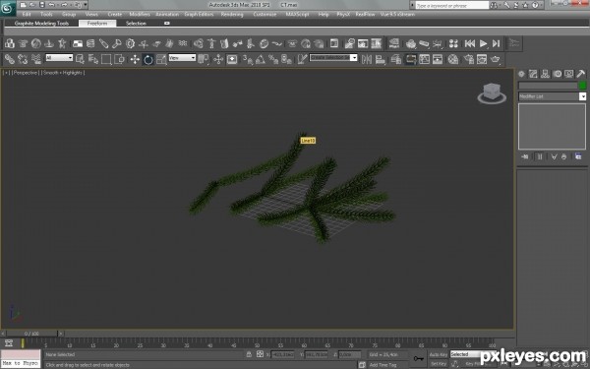Toggle the Percent Snap button
The image size is (590, 369).
pyautogui.click(x=273, y=59)
